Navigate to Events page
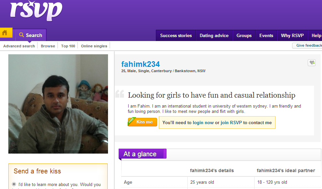322x189 pixels. point(266,36)
